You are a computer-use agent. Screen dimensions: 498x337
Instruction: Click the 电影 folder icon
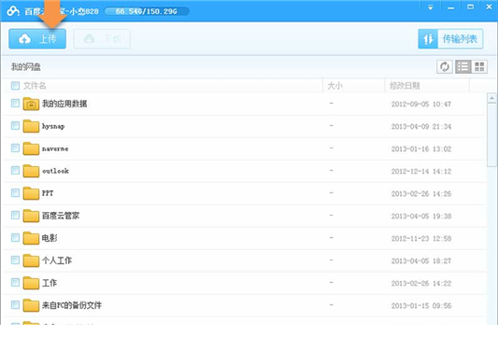point(31,238)
